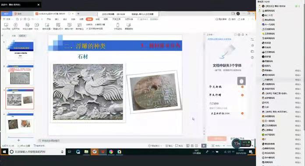Select slide 1 thumbnail

(20, 50)
